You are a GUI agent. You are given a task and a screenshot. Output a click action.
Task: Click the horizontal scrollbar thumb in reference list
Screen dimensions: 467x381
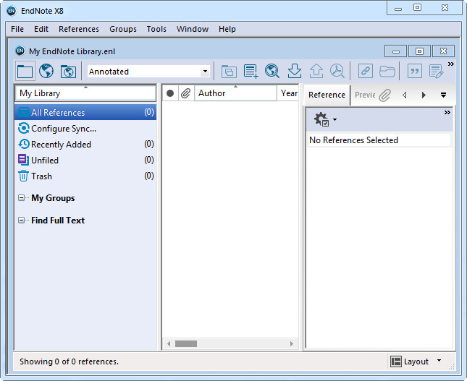pyautogui.click(x=186, y=344)
